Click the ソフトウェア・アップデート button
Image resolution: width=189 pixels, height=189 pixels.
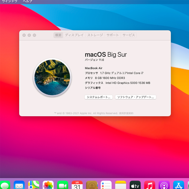click(x=135, y=97)
